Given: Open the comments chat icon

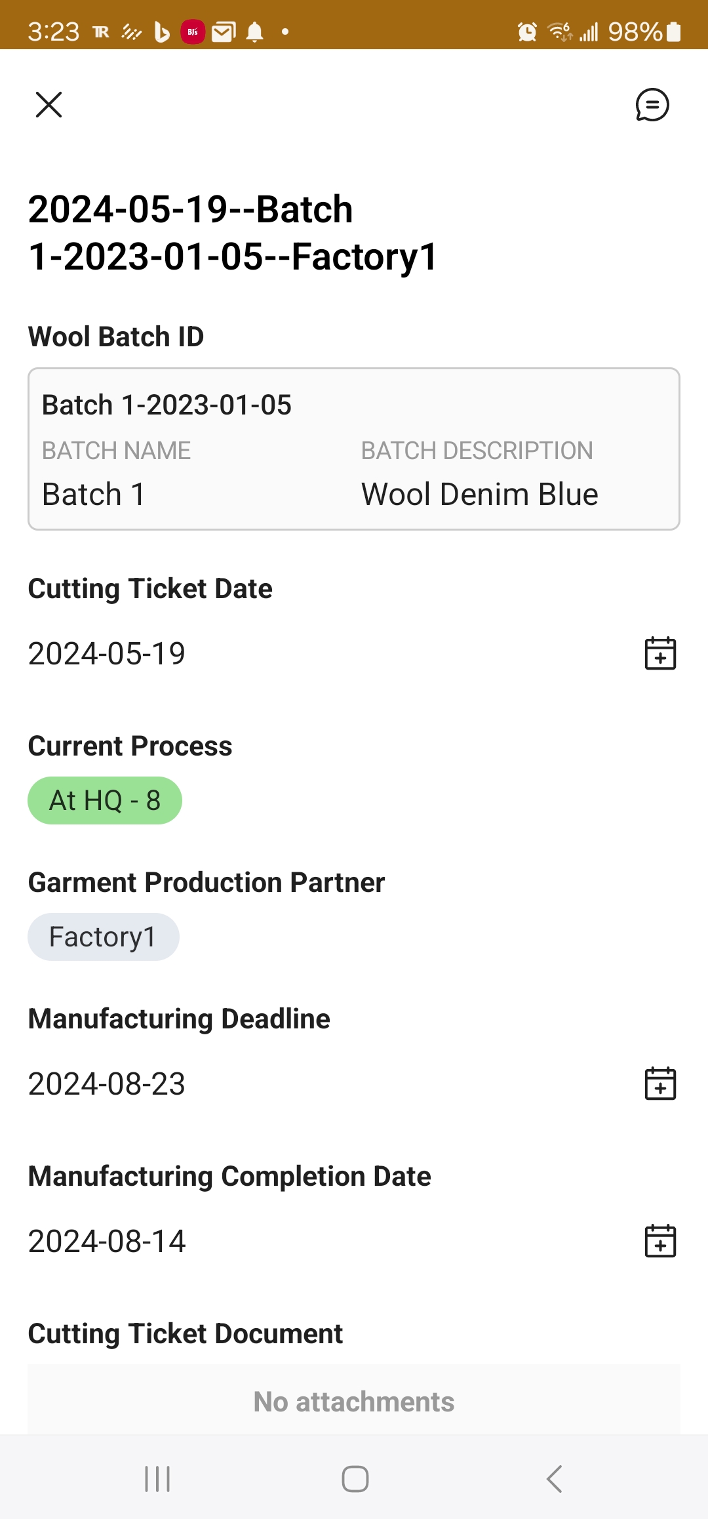Looking at the screenshot, I should (652, 105).
